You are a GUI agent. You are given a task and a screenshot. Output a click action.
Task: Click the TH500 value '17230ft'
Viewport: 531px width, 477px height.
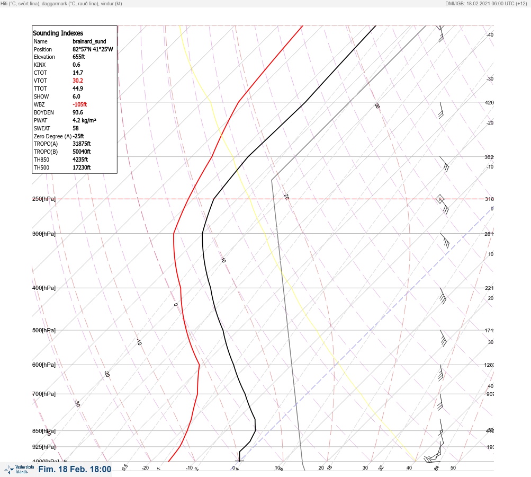coord(82,167)
